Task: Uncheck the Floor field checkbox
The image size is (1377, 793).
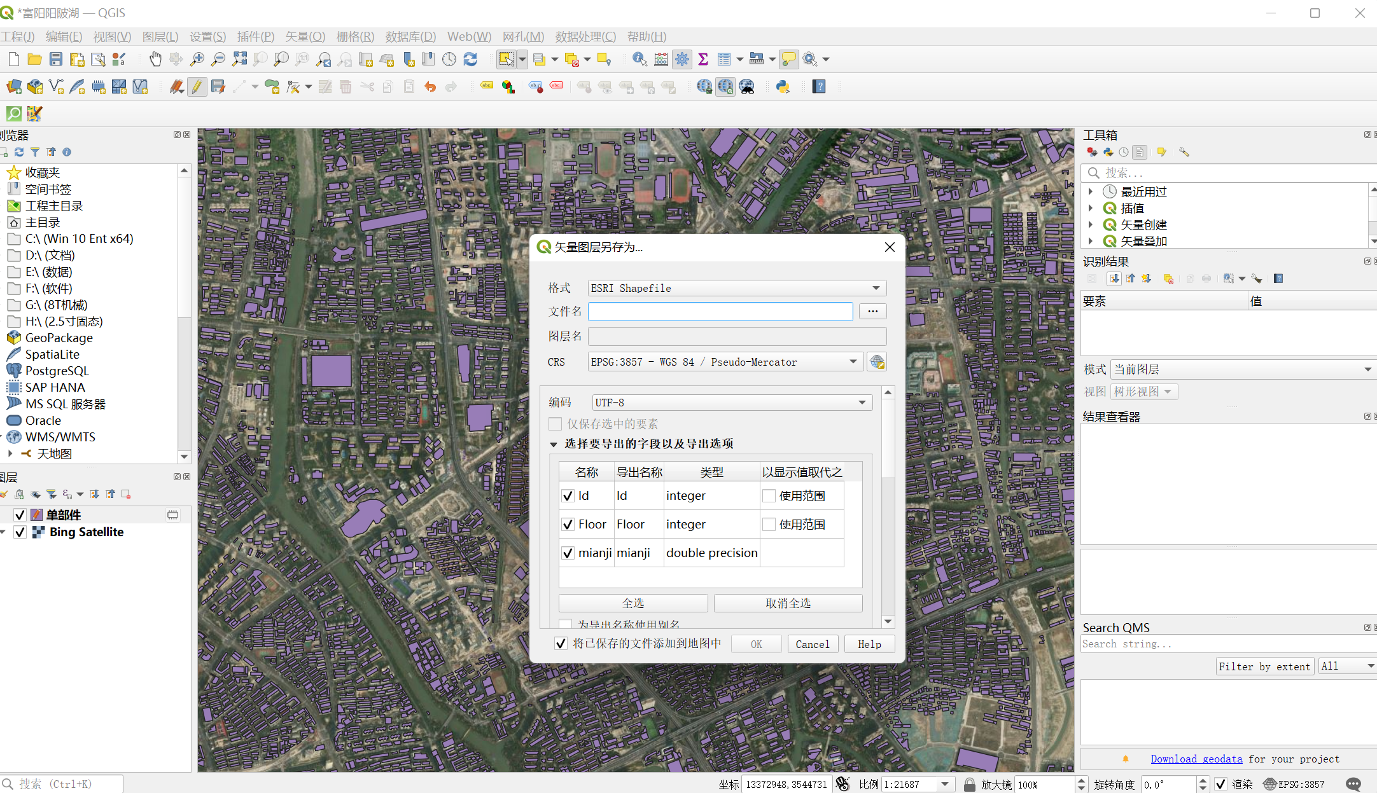Action: (568, 524)
